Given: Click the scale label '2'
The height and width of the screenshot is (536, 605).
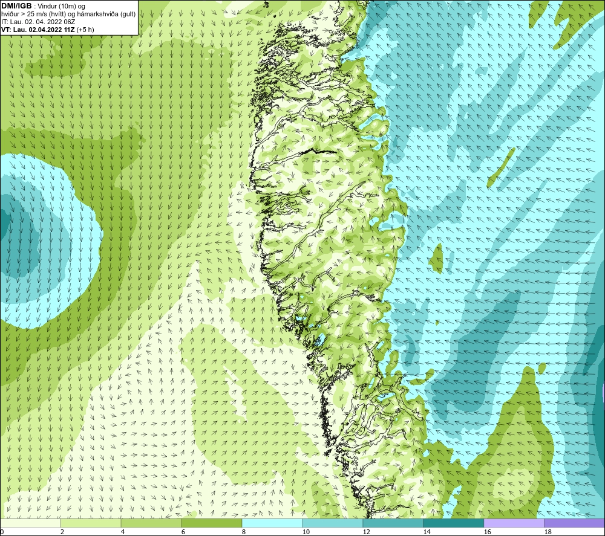Looking at the screenshot, I should [62, 532].
